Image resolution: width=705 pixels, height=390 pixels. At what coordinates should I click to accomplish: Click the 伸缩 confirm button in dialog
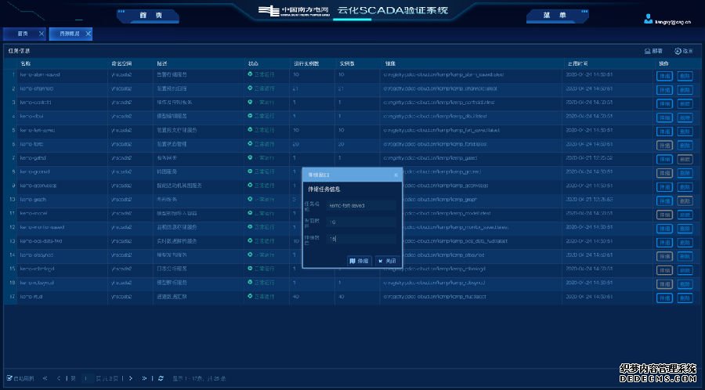pos(359,261)
